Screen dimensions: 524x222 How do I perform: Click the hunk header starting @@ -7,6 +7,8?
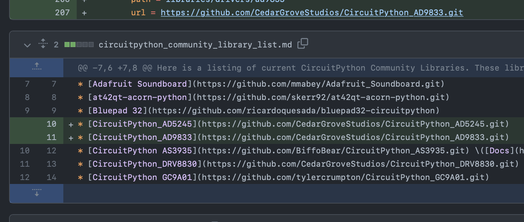tap(301, 68)
